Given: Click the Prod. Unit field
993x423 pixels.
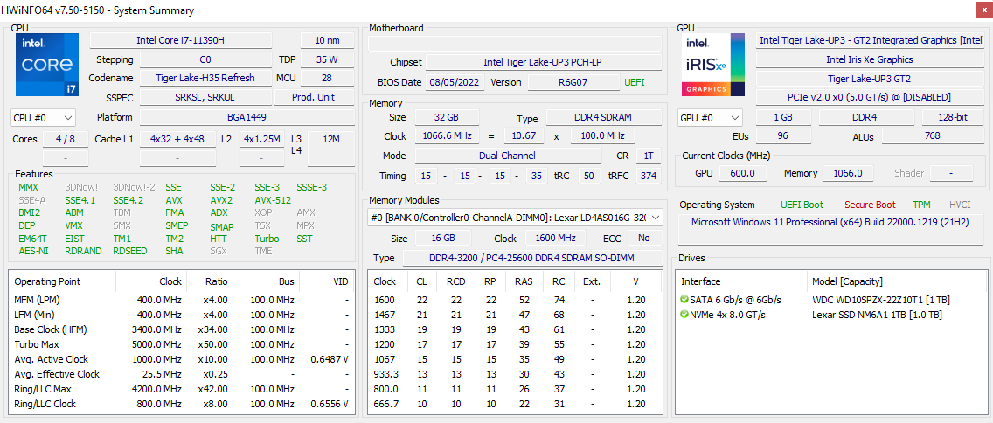Looking at the screenshot, I should click(314, 98).
